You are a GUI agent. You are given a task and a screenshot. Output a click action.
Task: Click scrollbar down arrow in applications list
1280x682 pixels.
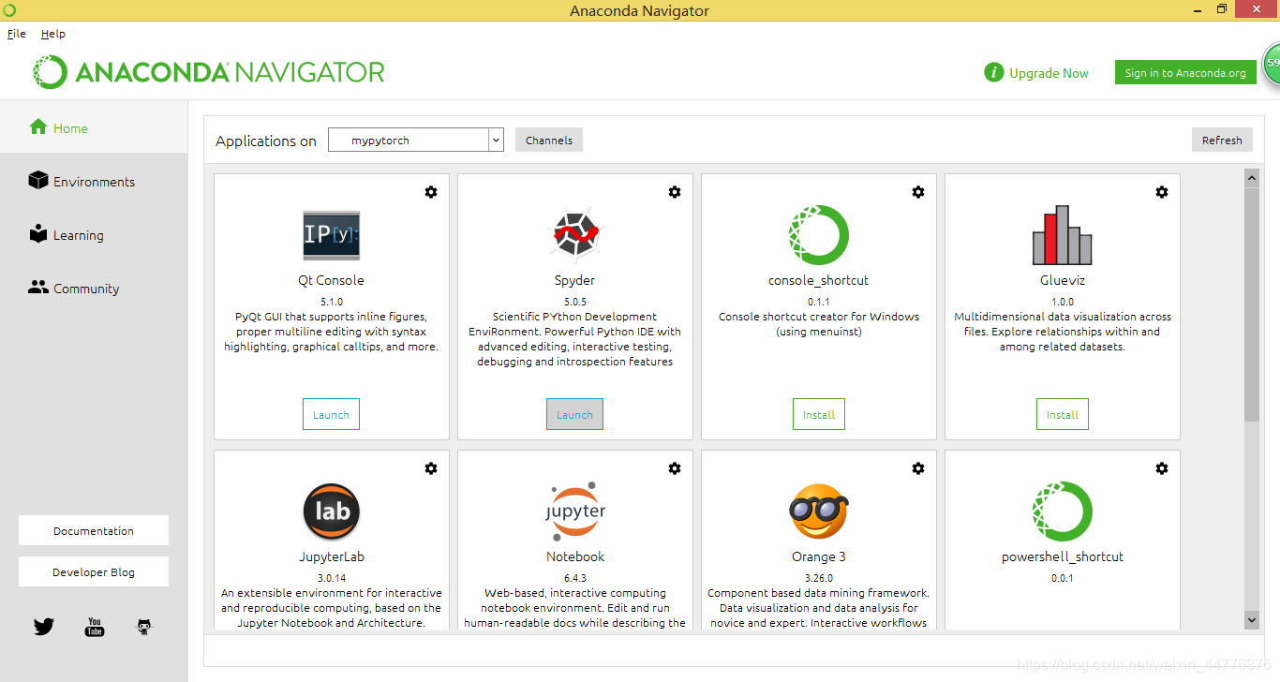tap(1251, 619)
